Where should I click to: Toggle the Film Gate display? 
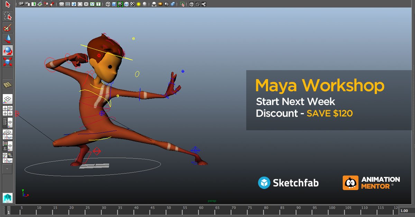[68, 4]
